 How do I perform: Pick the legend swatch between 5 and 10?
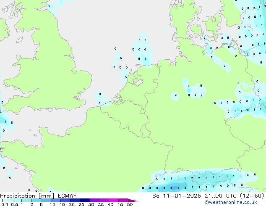(x=46, y=201)
